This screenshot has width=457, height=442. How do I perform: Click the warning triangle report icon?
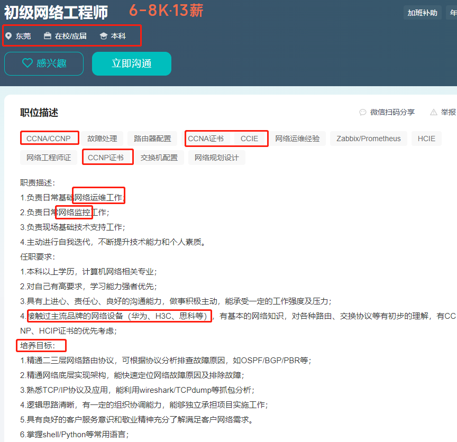pyautogui.click(x=434, y=112)
